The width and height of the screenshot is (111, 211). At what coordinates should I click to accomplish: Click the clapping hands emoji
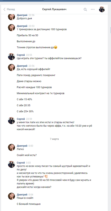pyautogui.click(x=46, y=176)
